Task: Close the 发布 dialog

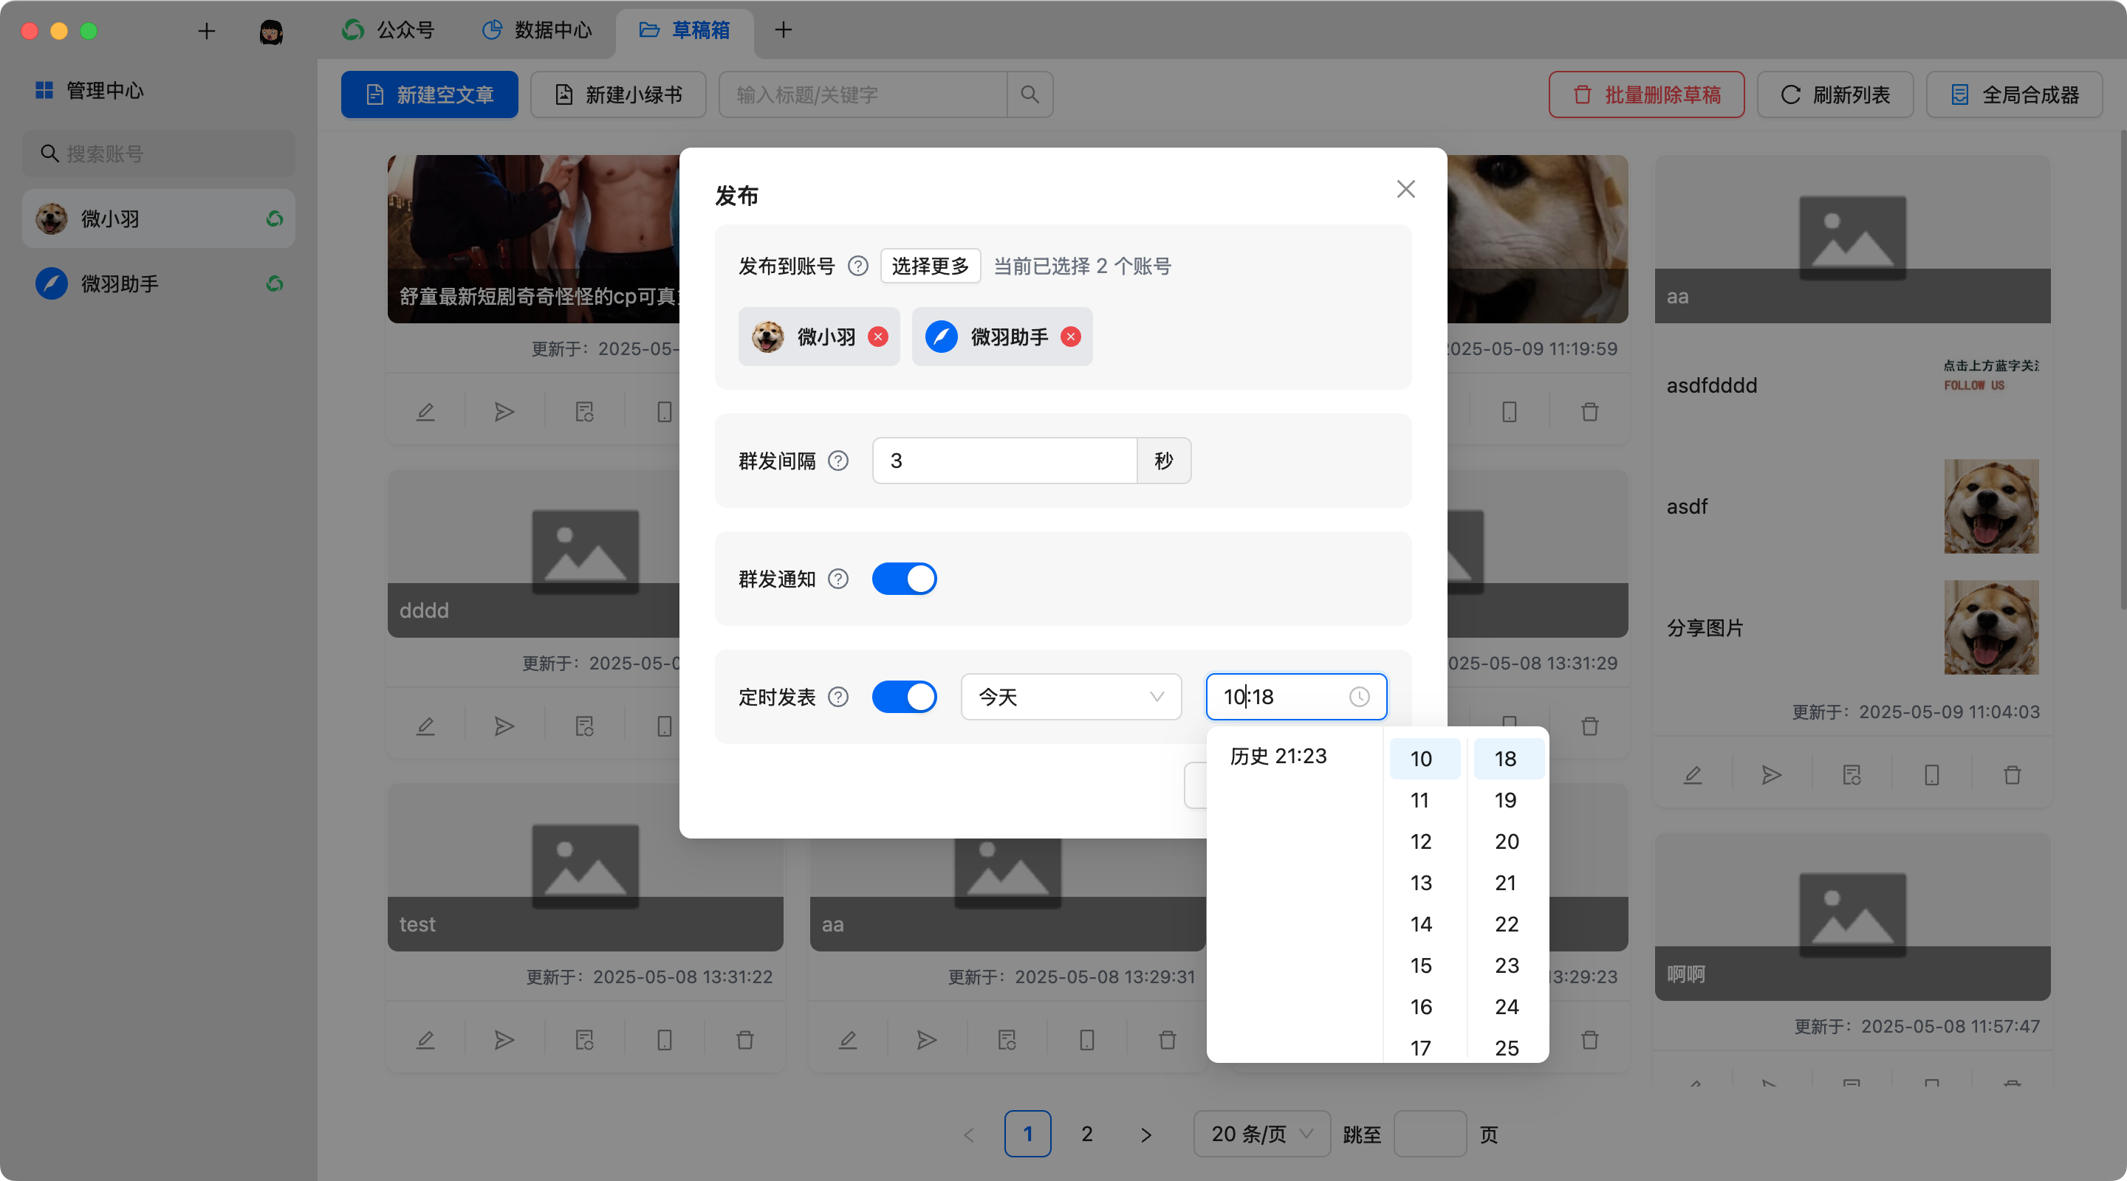Action: (x=1405, y=189)
